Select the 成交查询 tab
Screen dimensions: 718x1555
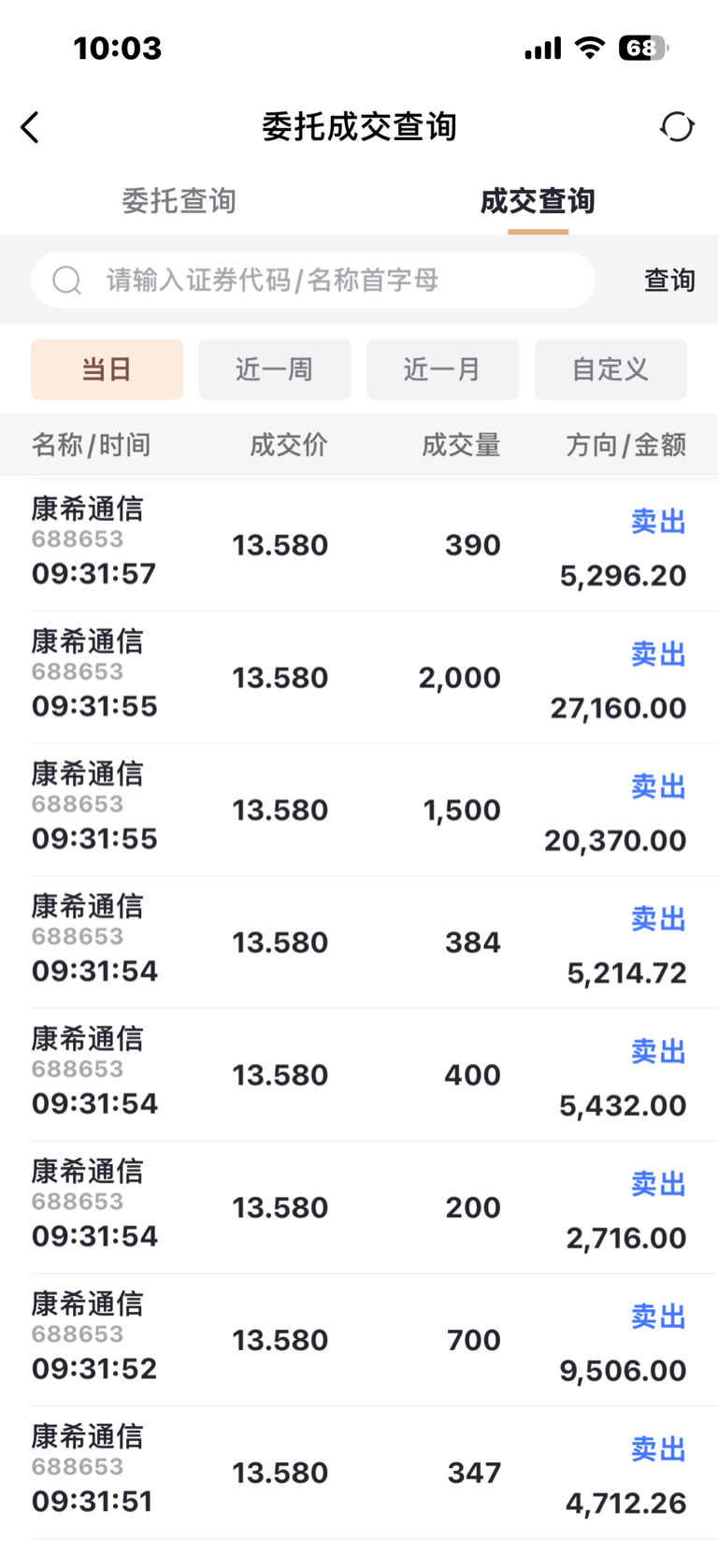click(538, 201)
